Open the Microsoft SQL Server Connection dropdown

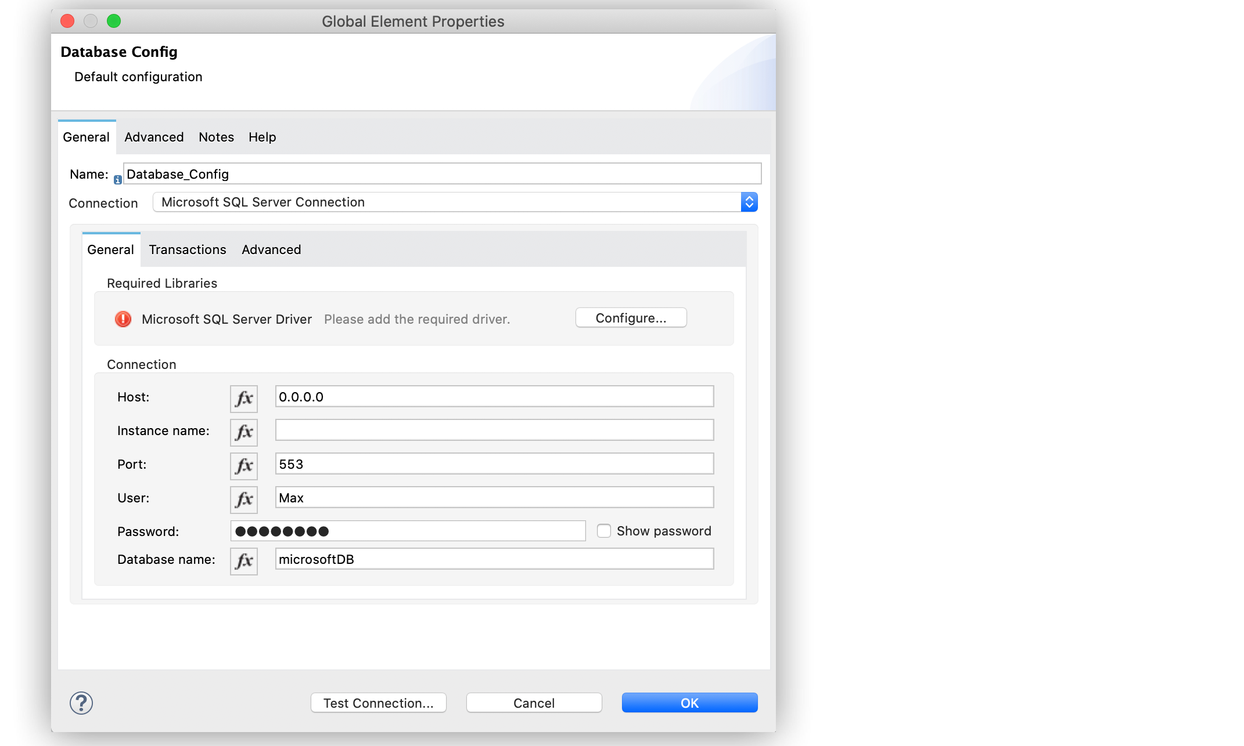[x=749, y=202]
